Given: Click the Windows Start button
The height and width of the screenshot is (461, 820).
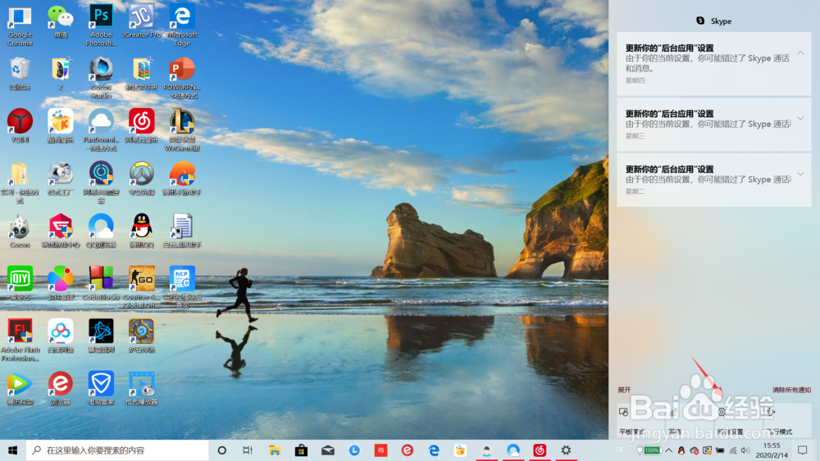Looking at the screenshot, I should coord(12,450).
